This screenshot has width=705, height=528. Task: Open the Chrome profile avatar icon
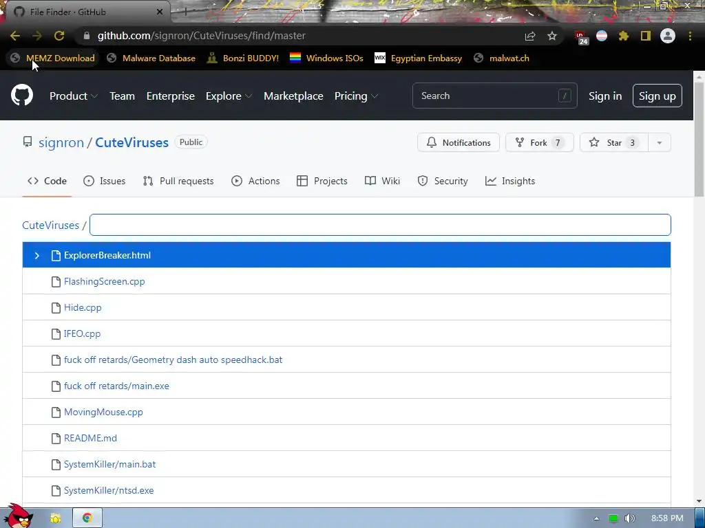[x=668, y=36]
